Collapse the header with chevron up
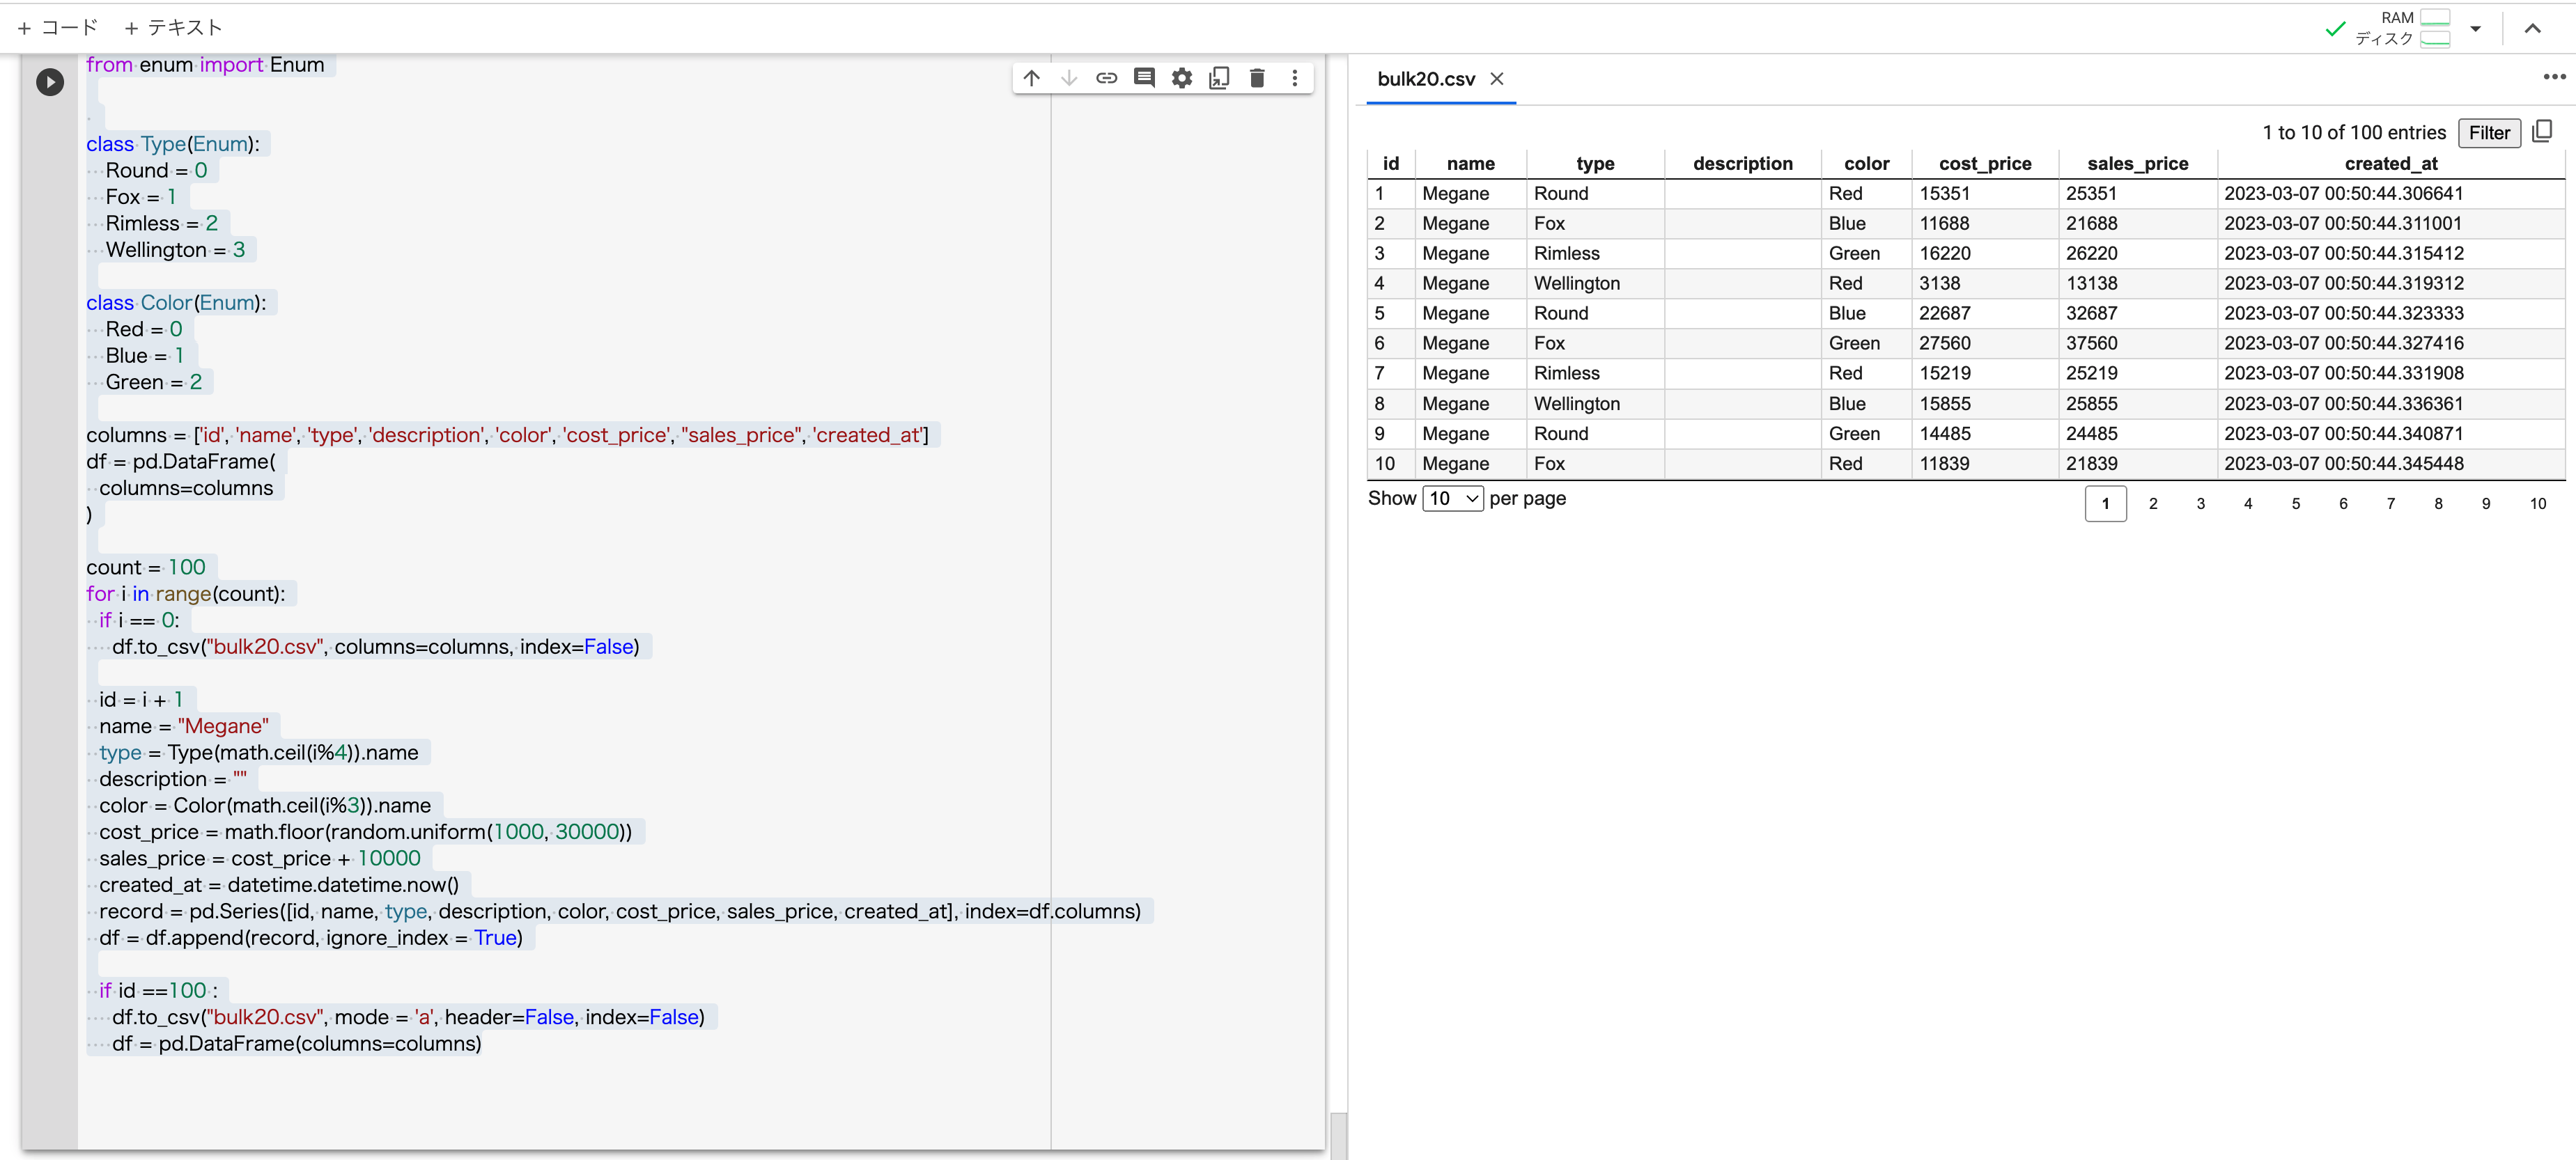Image resolution: width=2576 pixels, height=1160 pixels. [2532, 29]
